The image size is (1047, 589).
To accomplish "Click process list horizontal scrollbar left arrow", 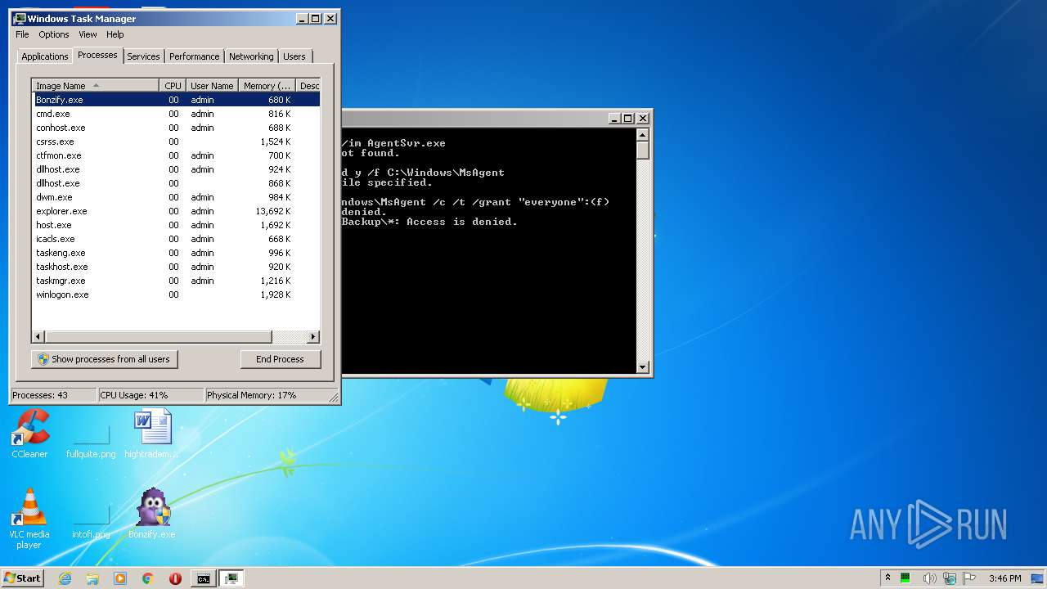I will [38, 337].
